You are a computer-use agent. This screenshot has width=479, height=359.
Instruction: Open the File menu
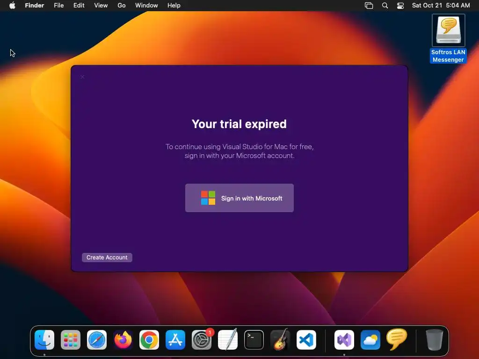58,5
